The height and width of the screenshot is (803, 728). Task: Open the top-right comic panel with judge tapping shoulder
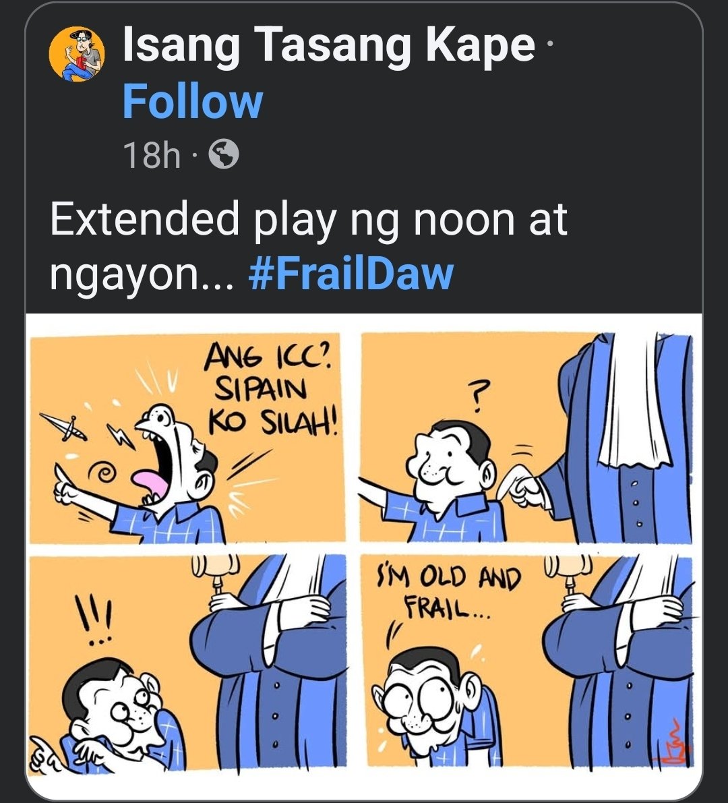(x=527, y=437)
